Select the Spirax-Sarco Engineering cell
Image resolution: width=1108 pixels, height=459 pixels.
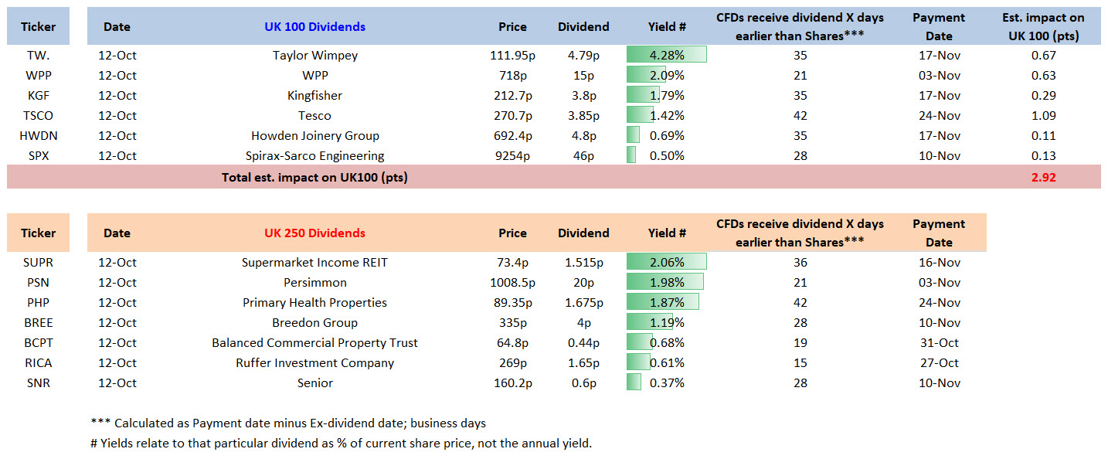[315, 156]
